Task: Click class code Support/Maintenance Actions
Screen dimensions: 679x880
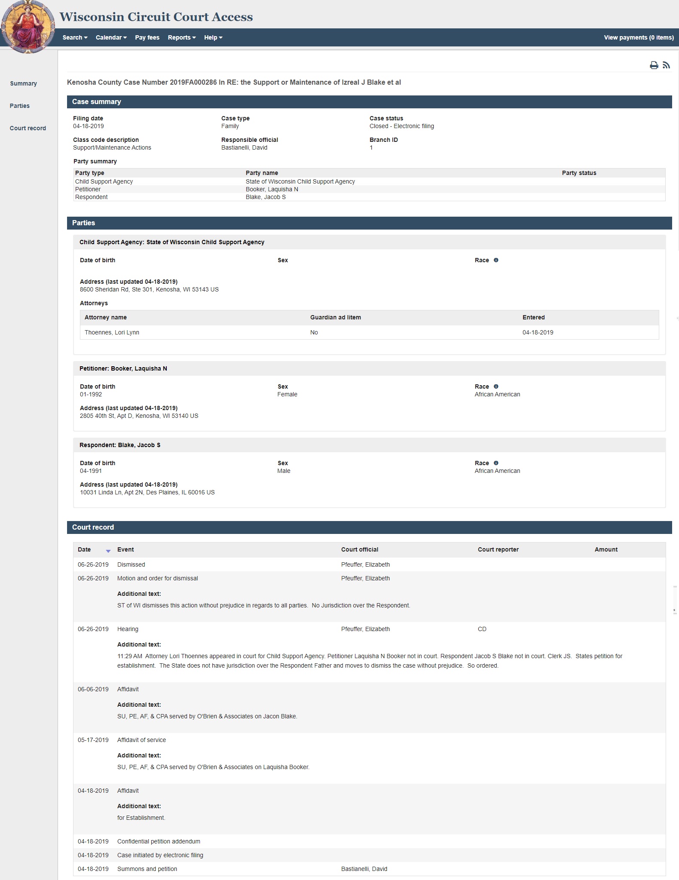Action: click(x=112, y=147)
